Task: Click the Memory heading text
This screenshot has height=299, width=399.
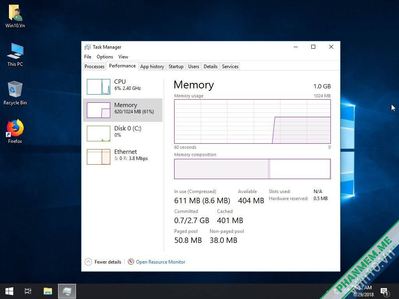Action: [x=194, y=85]
